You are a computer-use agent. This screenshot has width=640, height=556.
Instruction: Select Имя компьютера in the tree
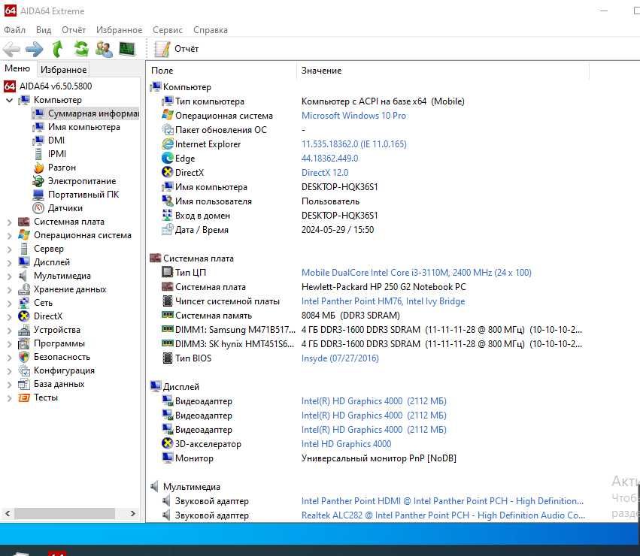point(84,127)
